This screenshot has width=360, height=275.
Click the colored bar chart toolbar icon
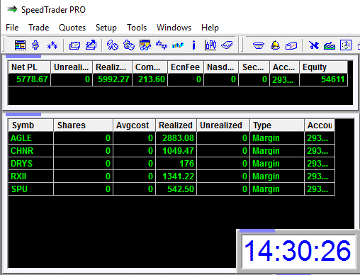click(x=178, y=45)
